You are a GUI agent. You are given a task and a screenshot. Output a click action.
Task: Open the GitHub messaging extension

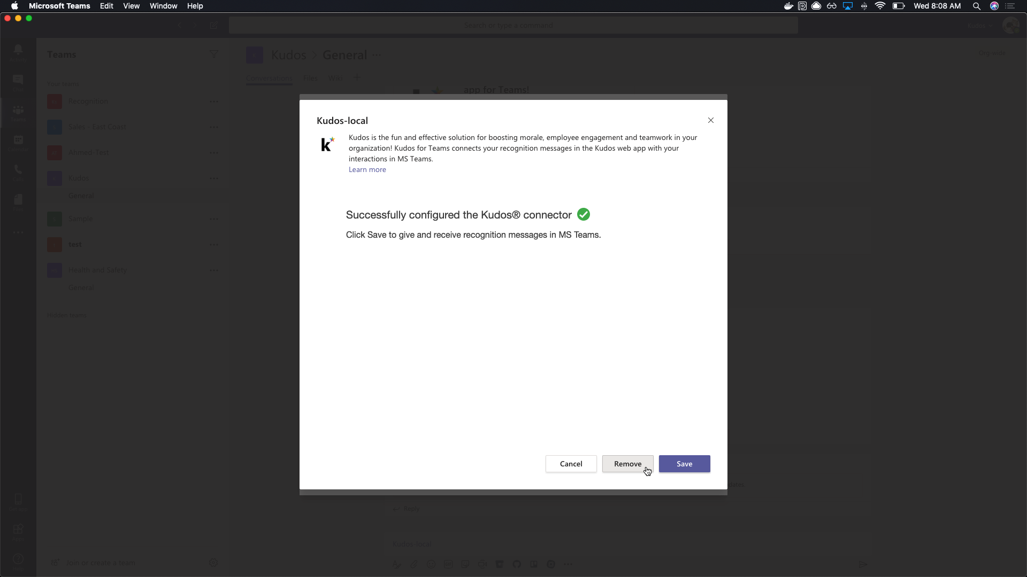[x=517, y=564]
